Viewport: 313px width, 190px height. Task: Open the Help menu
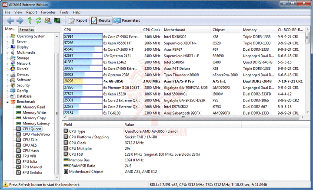(x=77, y=12)
